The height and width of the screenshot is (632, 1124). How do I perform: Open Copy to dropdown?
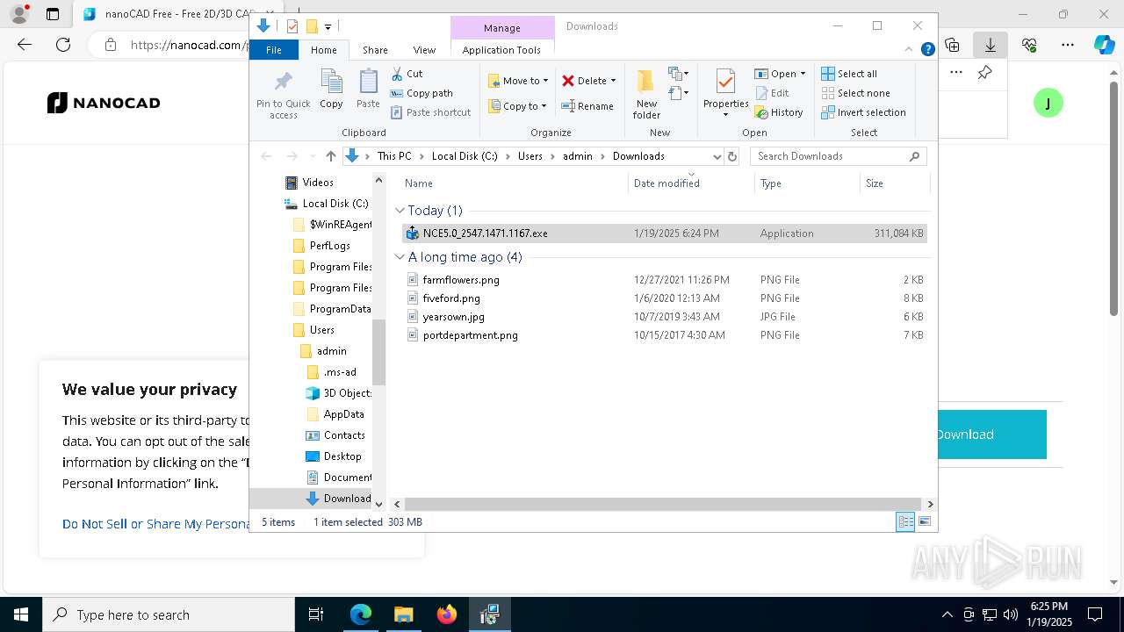point(517,106)
